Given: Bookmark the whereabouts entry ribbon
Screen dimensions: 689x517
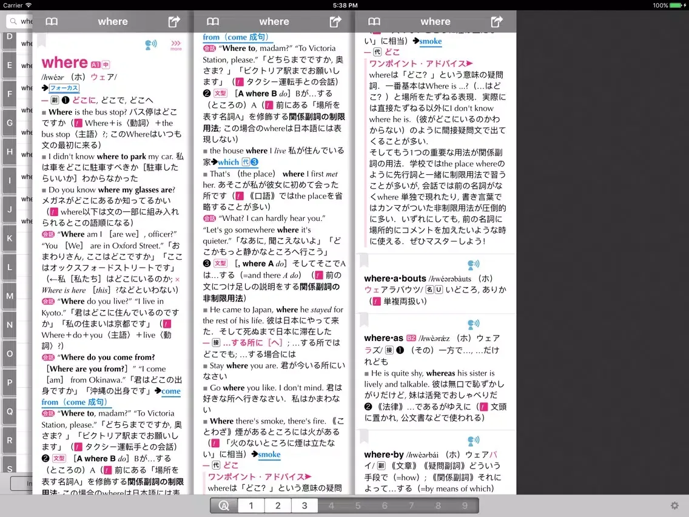Looking at the screenshot, I should pyautogui.click(x=364, y=260).
